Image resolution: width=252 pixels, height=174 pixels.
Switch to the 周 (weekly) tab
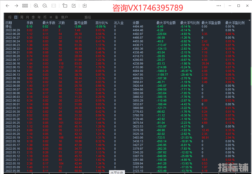coord(22,17)
